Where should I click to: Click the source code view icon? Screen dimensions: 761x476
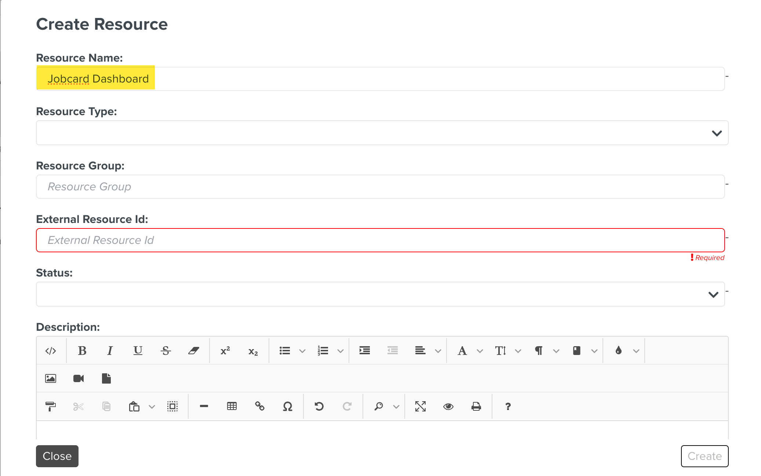pos(51,351)
